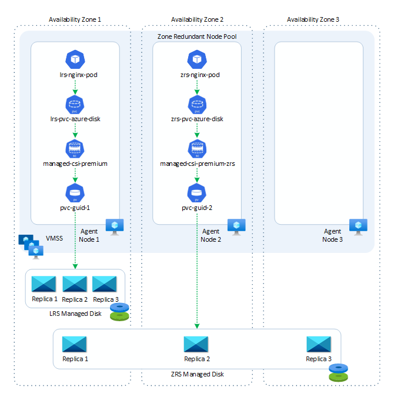Screen dimensions: 394x400
Task: Click the managed-csi-premium storage class icon
Action: click(75, 149)
